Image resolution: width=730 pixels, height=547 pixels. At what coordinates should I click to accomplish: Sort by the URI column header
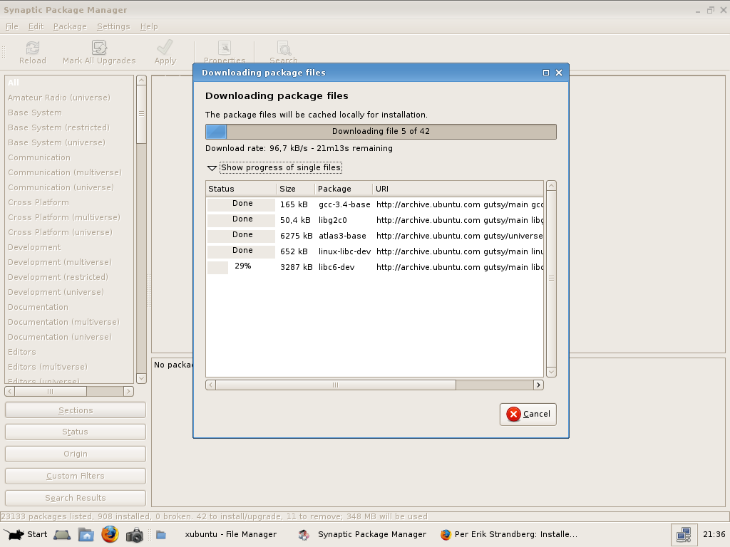coord(458,189)
